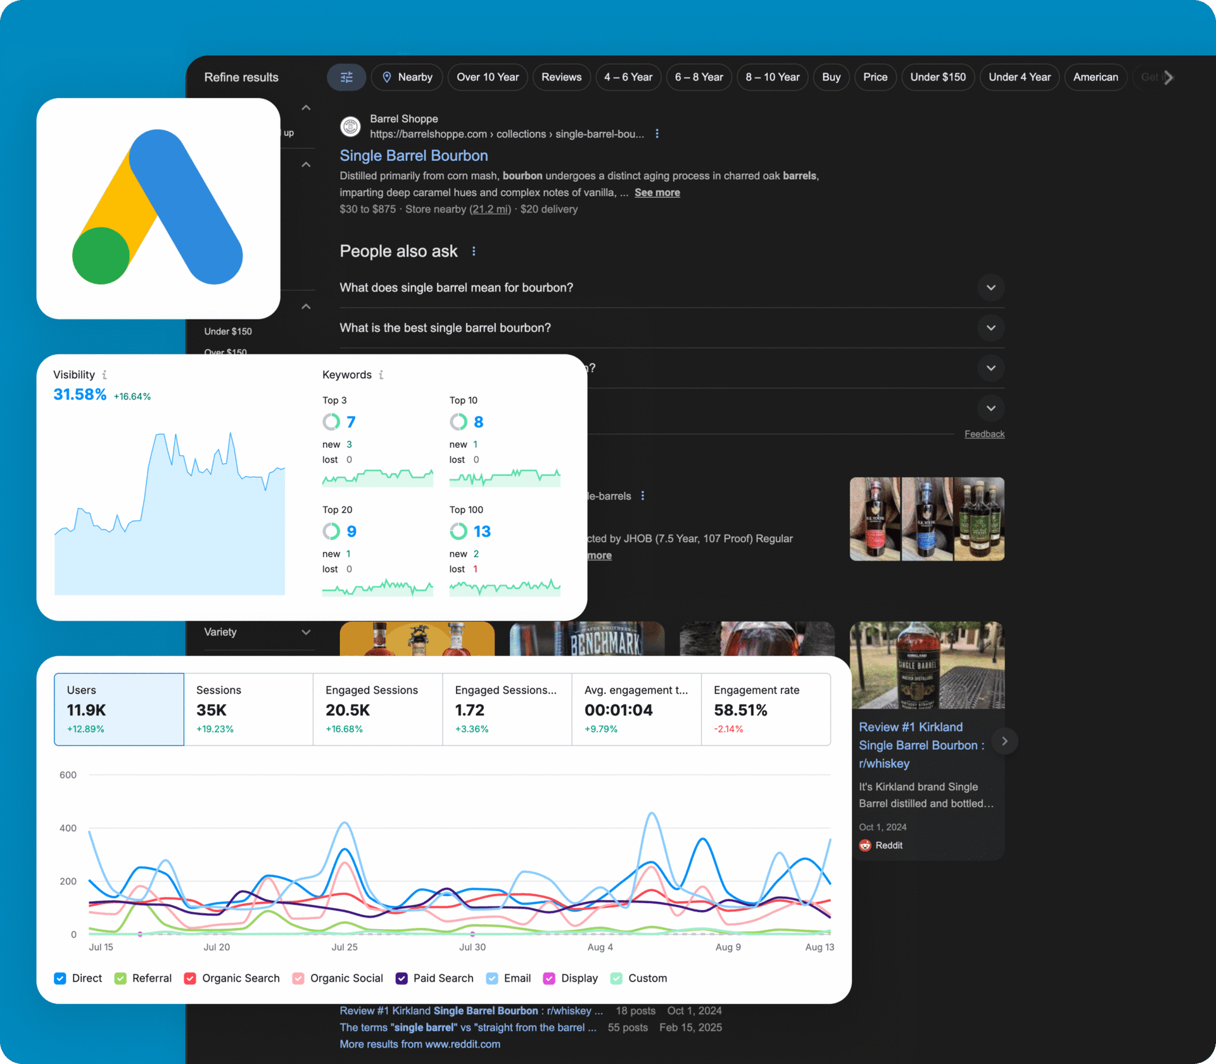Image resolution: width=1216 pixels, height=1064 pixels.
Task: Open the Single Barrel Bourbon result link
Action: point(414,156)
